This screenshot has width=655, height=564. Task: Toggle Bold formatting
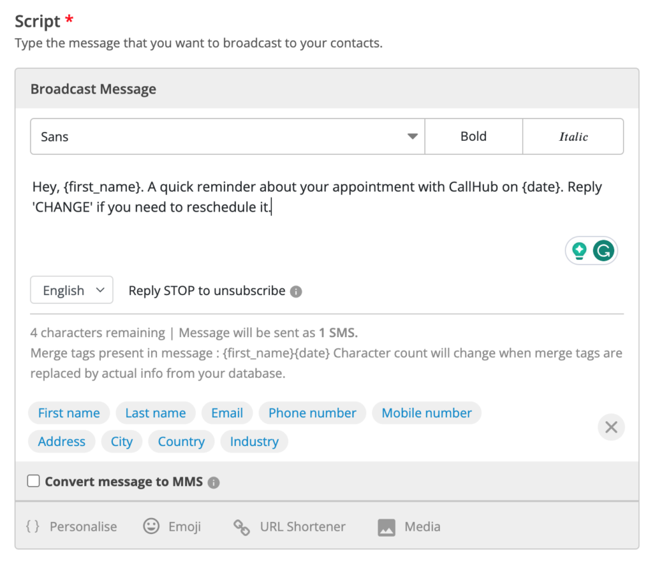point(474,136)
